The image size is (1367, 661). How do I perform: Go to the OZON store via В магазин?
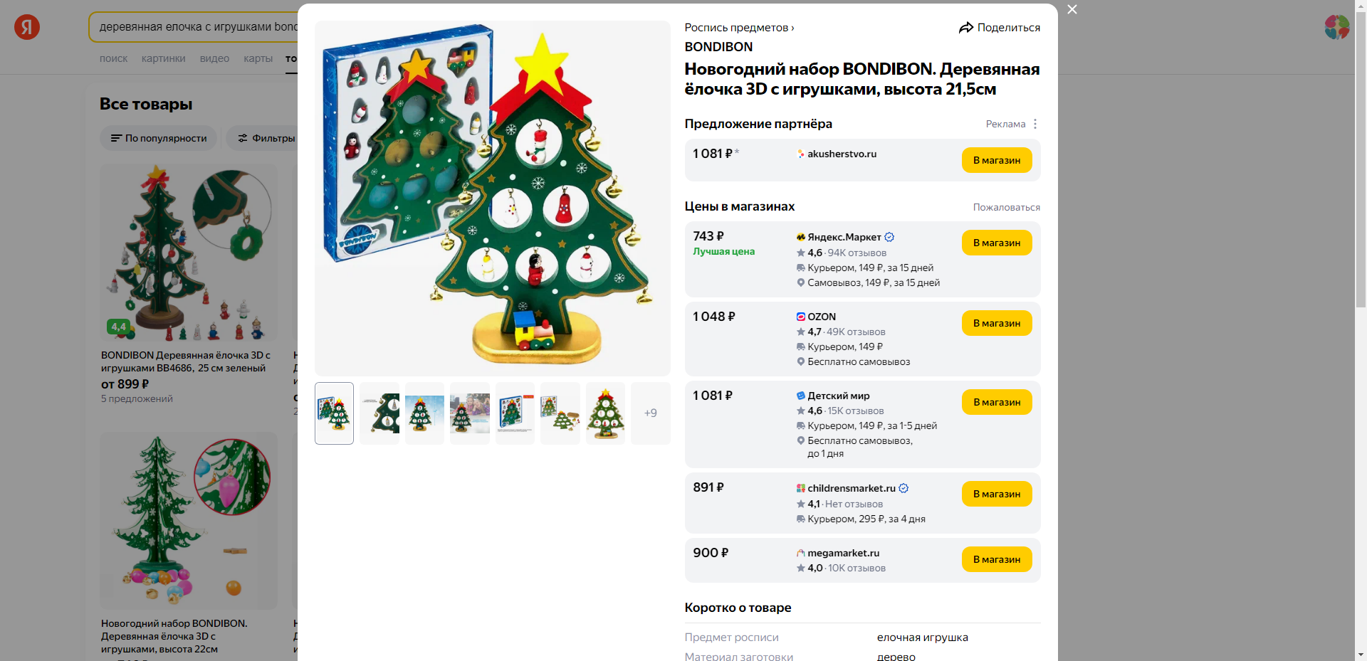997,323
